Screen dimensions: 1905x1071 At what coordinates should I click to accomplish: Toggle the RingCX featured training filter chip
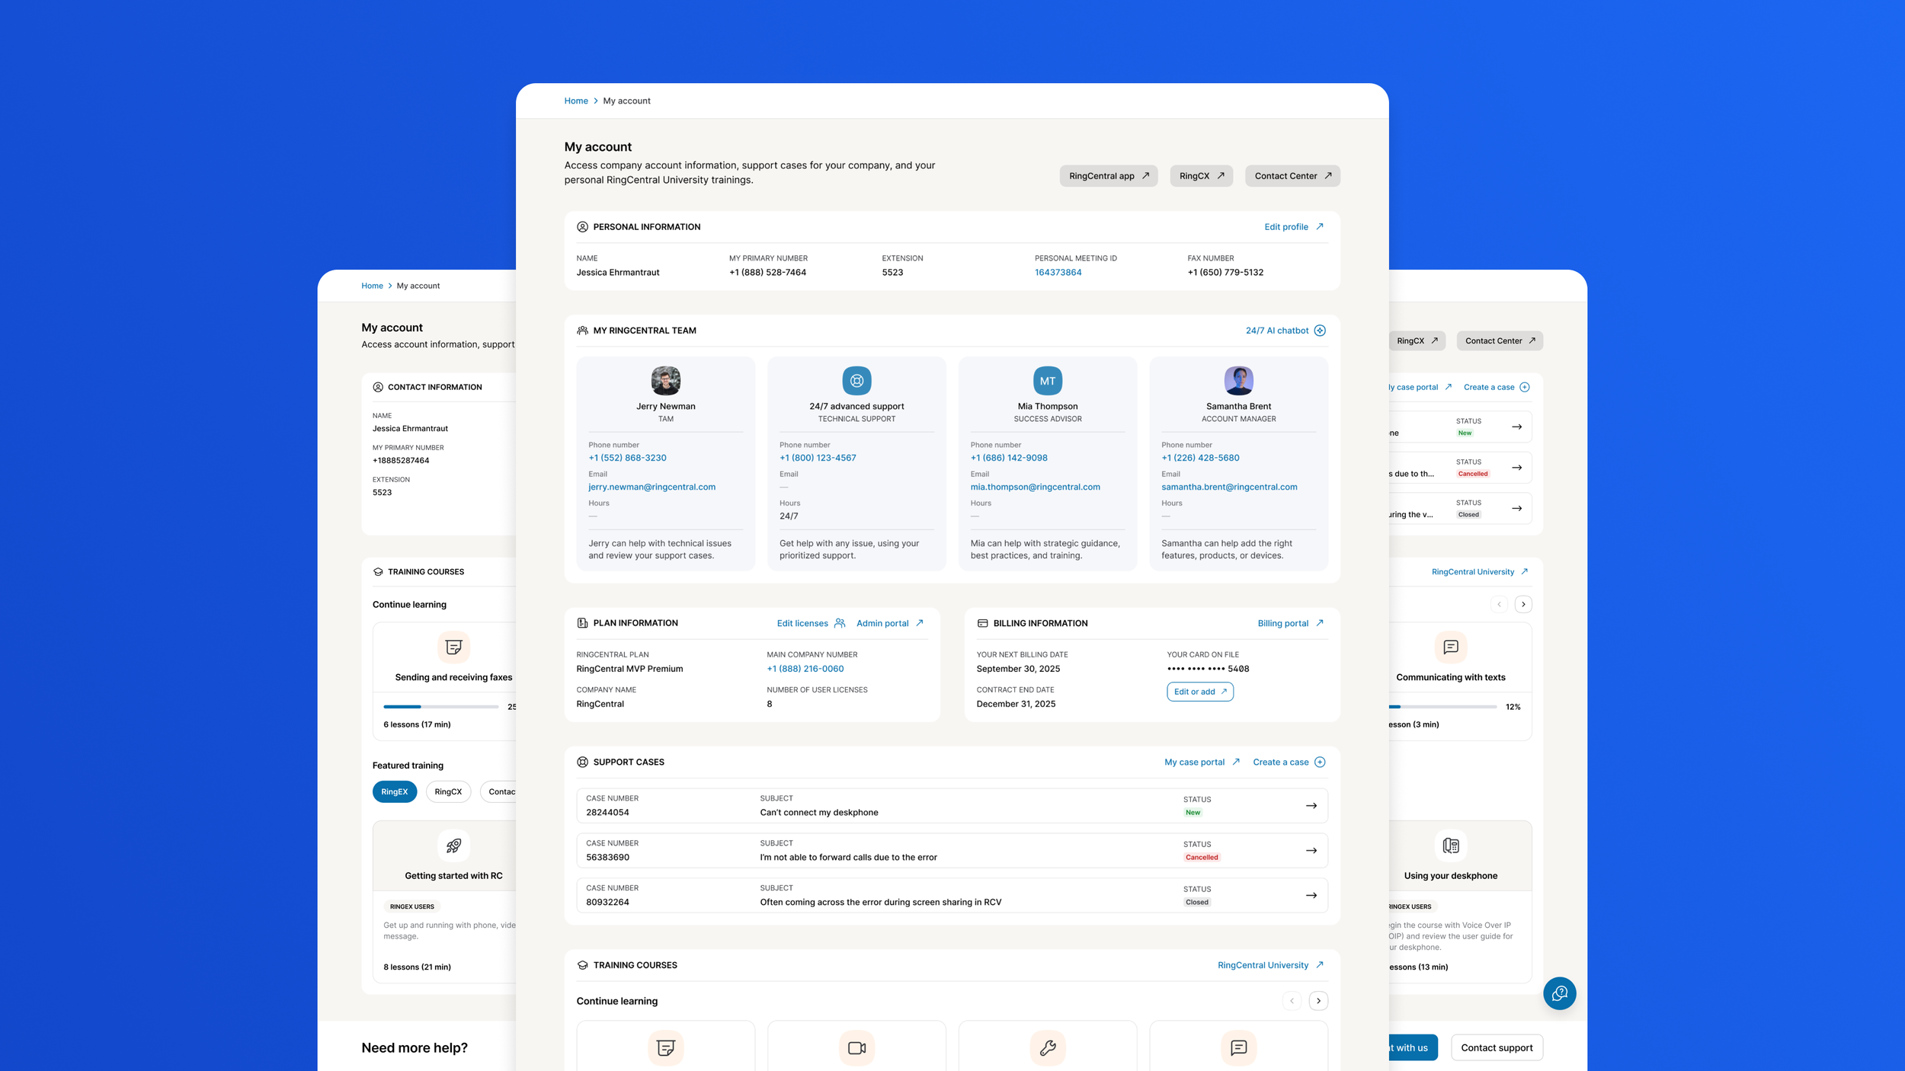(x=448, y=791)
